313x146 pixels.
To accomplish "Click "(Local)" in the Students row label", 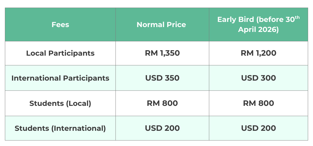I will coord(78,103).
